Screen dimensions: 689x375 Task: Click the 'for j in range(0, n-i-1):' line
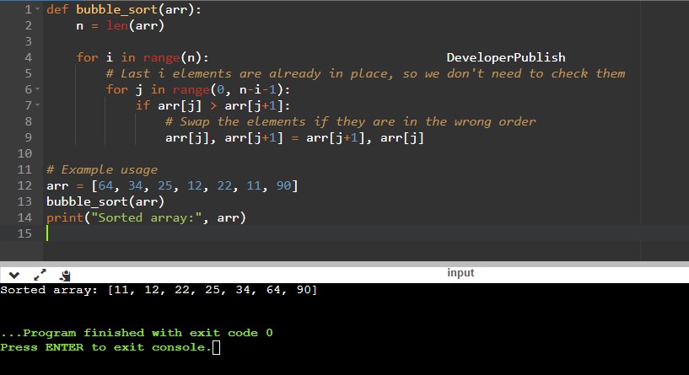click(x=198, y=89)
